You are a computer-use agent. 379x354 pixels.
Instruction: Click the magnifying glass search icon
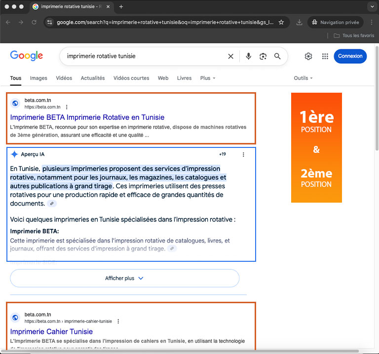(277, 56)
